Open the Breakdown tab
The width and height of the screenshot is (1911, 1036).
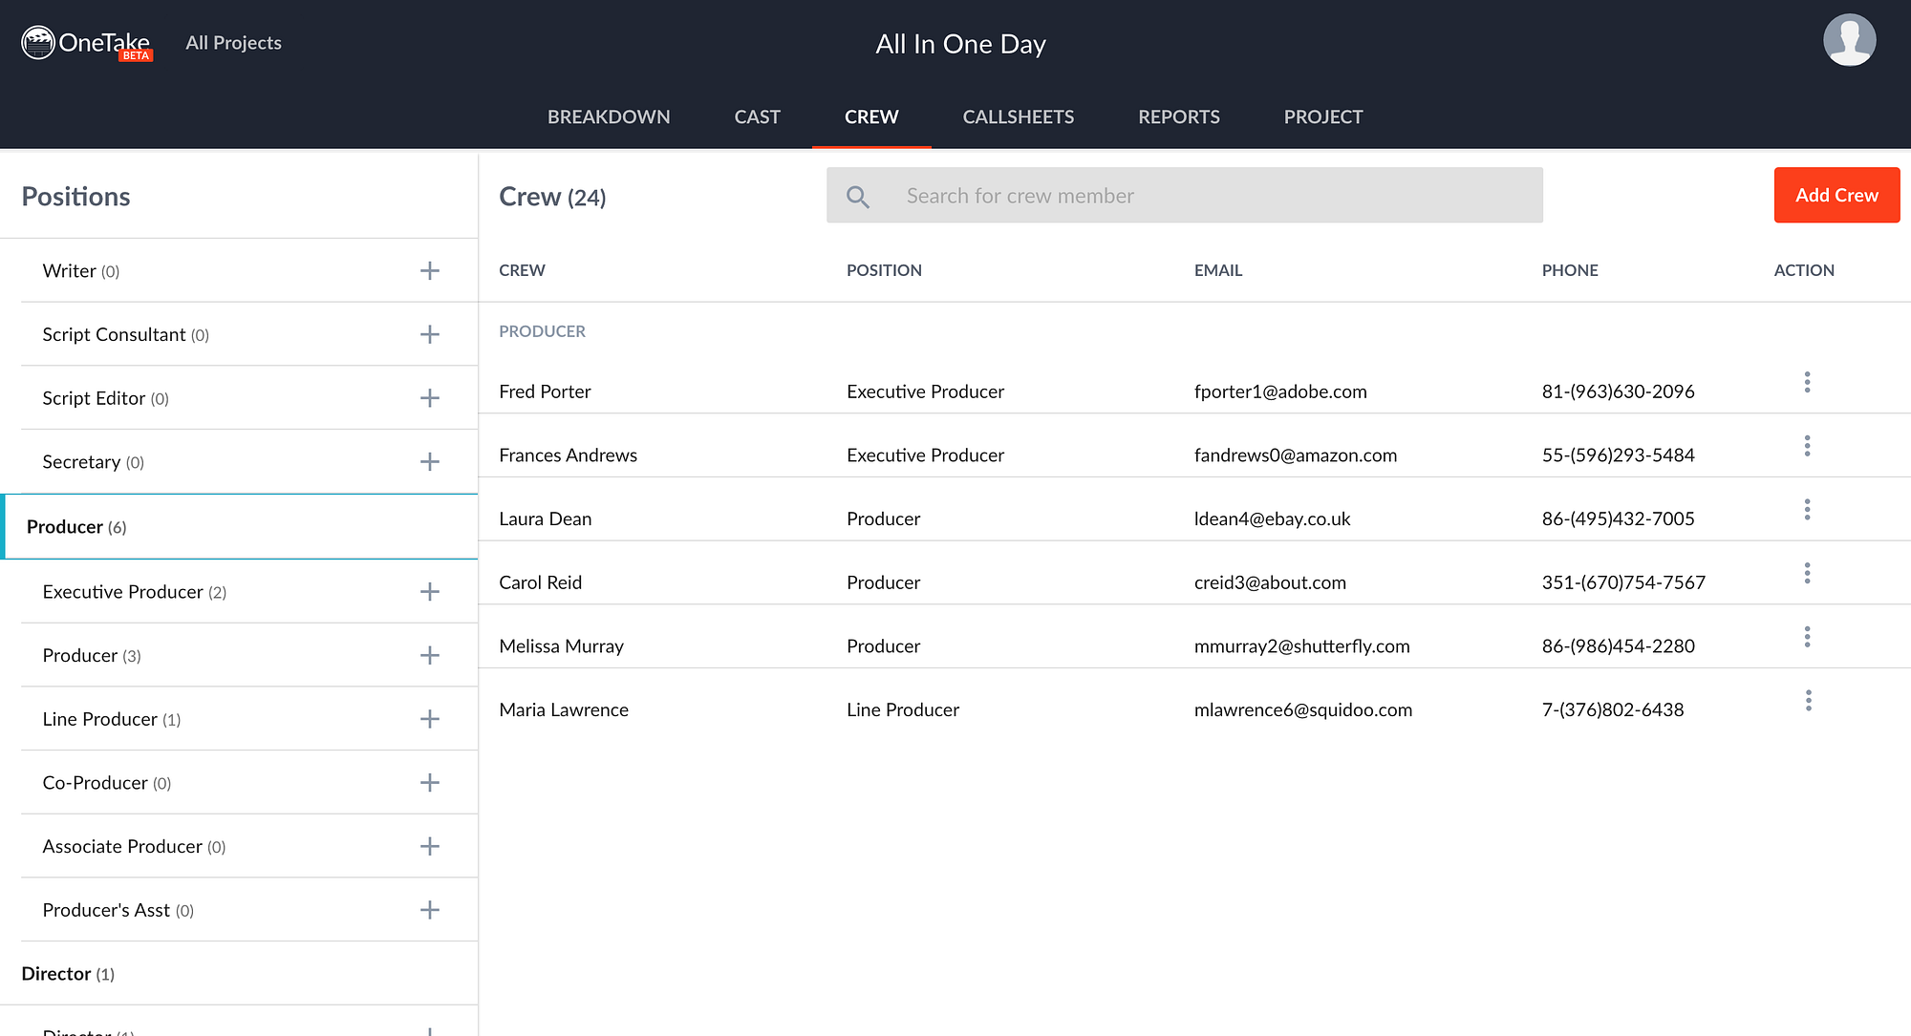click(609, 116)
